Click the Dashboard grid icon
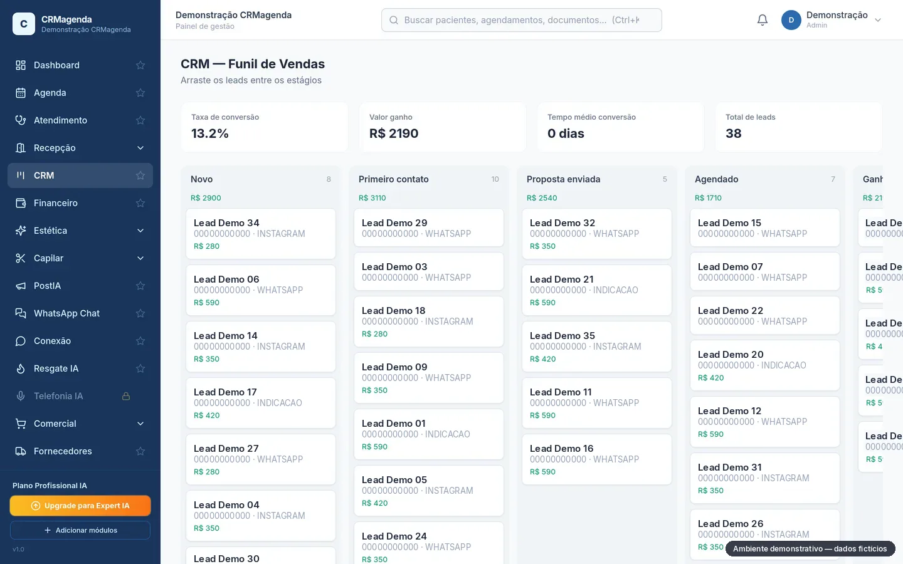The image size is (903, 564). [x=21, y=65]
